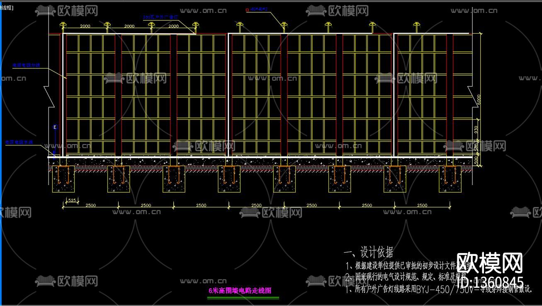Click the title 6米高围墙电路走线图
Viewport: 542px width, 306px height.
[239, 291]
